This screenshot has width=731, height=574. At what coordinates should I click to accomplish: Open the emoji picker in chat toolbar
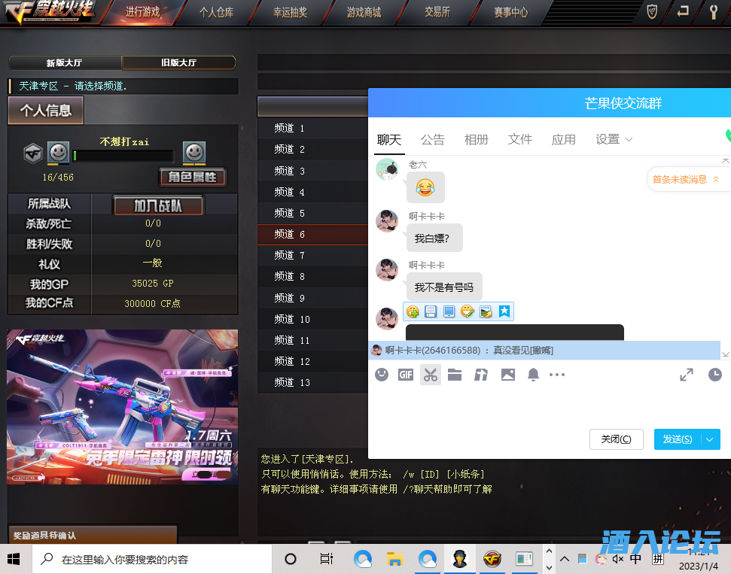382,375
